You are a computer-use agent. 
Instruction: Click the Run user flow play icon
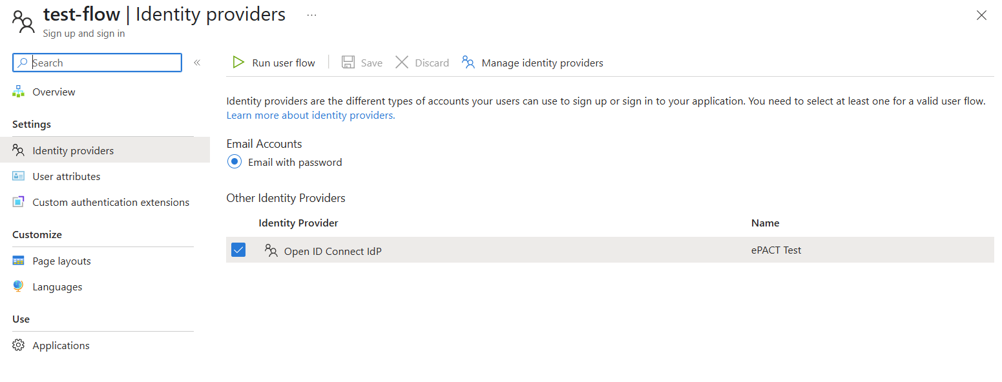pos(238,62)
